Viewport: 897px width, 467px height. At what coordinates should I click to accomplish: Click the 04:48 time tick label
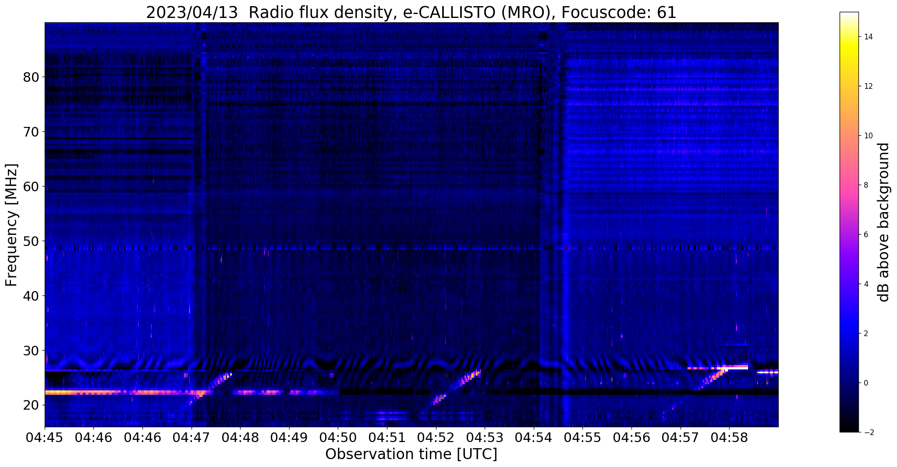coord(240,438)
